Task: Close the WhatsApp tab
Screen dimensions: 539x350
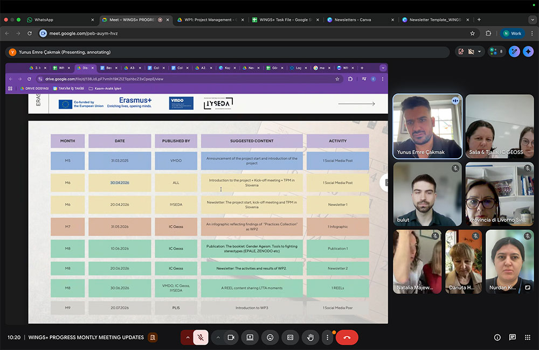Action: [x=93, y=20]
